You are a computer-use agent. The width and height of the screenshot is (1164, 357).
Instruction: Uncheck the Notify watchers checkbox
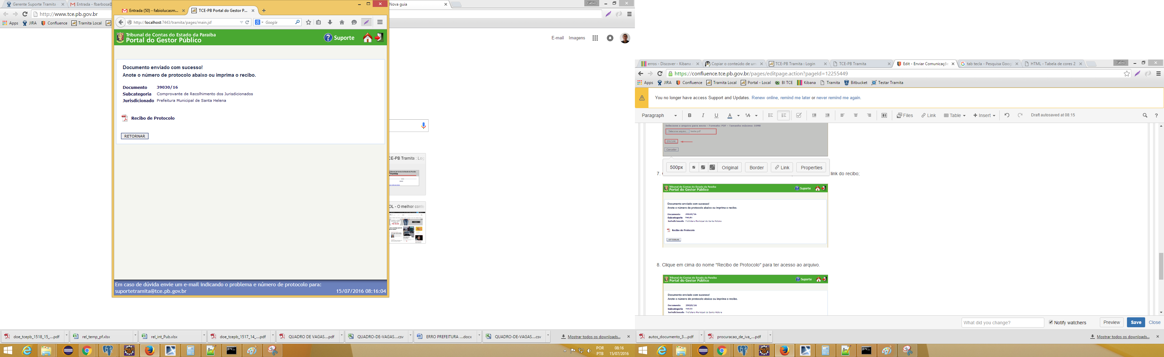(1051, 322)
